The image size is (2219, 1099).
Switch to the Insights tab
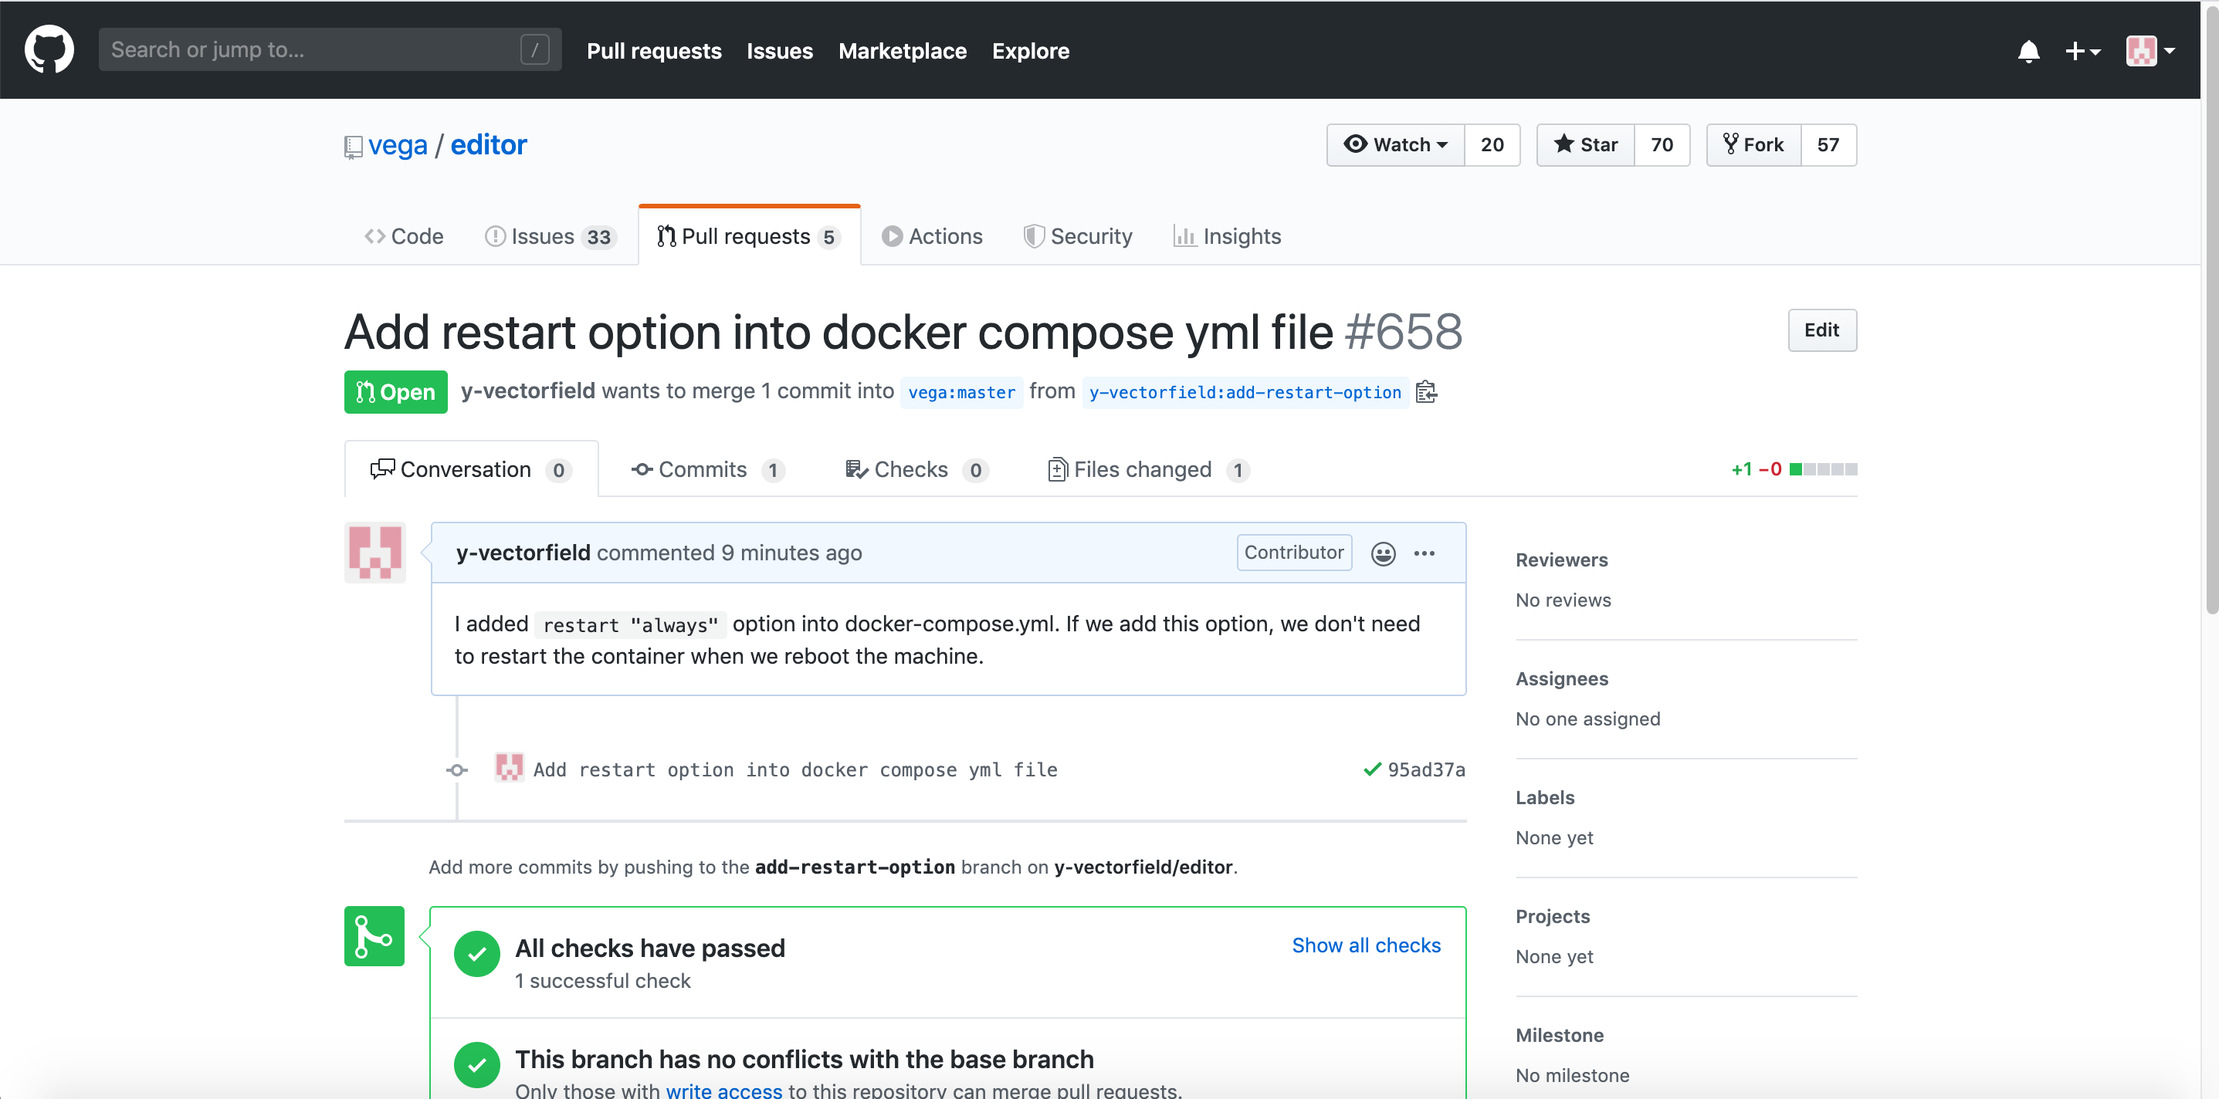click(1227, 236)
